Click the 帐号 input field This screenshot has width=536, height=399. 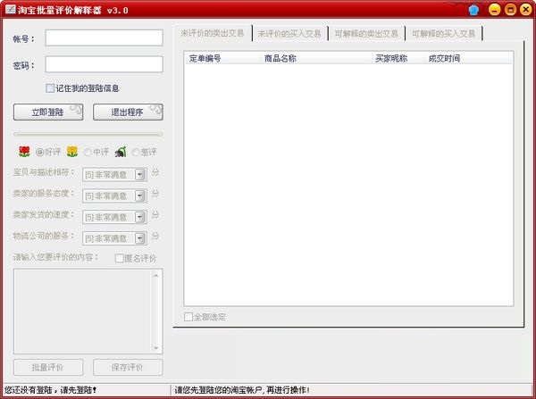coord(104,37)
